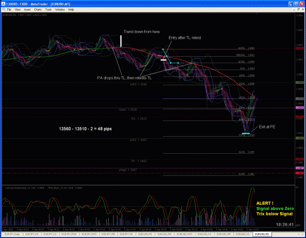306x238 pixels.
Task: Maximize the MetaTrader main window
Action: pos(296,4)
